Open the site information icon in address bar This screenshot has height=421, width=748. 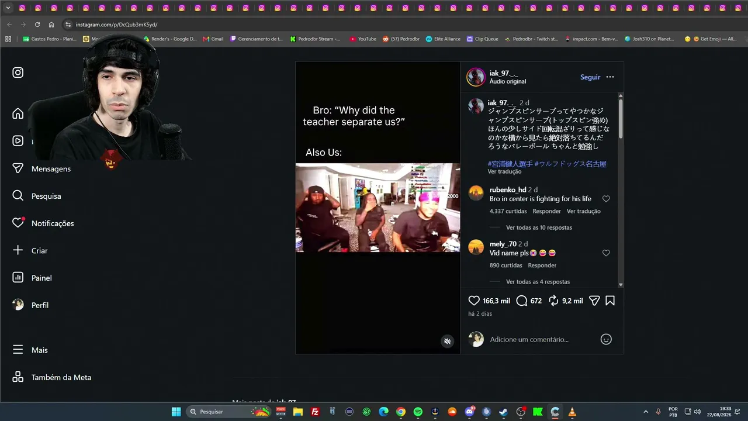point(68,25)
